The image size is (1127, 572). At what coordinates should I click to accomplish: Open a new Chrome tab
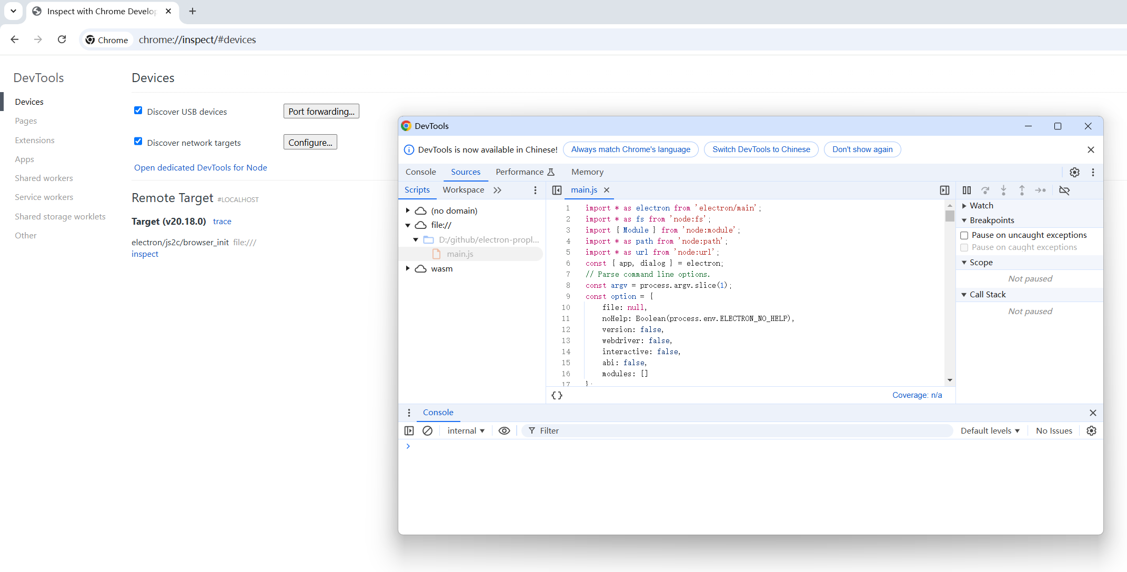[x=193, y=11]
